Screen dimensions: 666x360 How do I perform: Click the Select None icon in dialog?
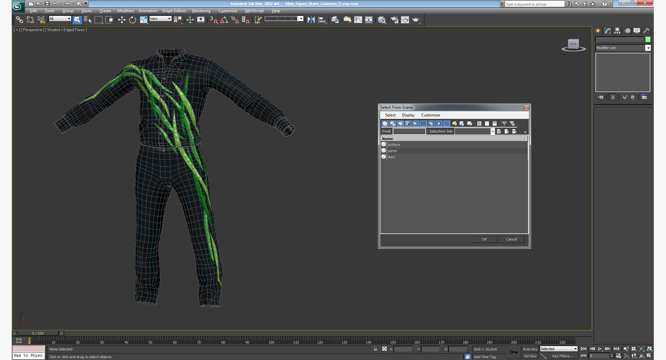pos(487,123)
